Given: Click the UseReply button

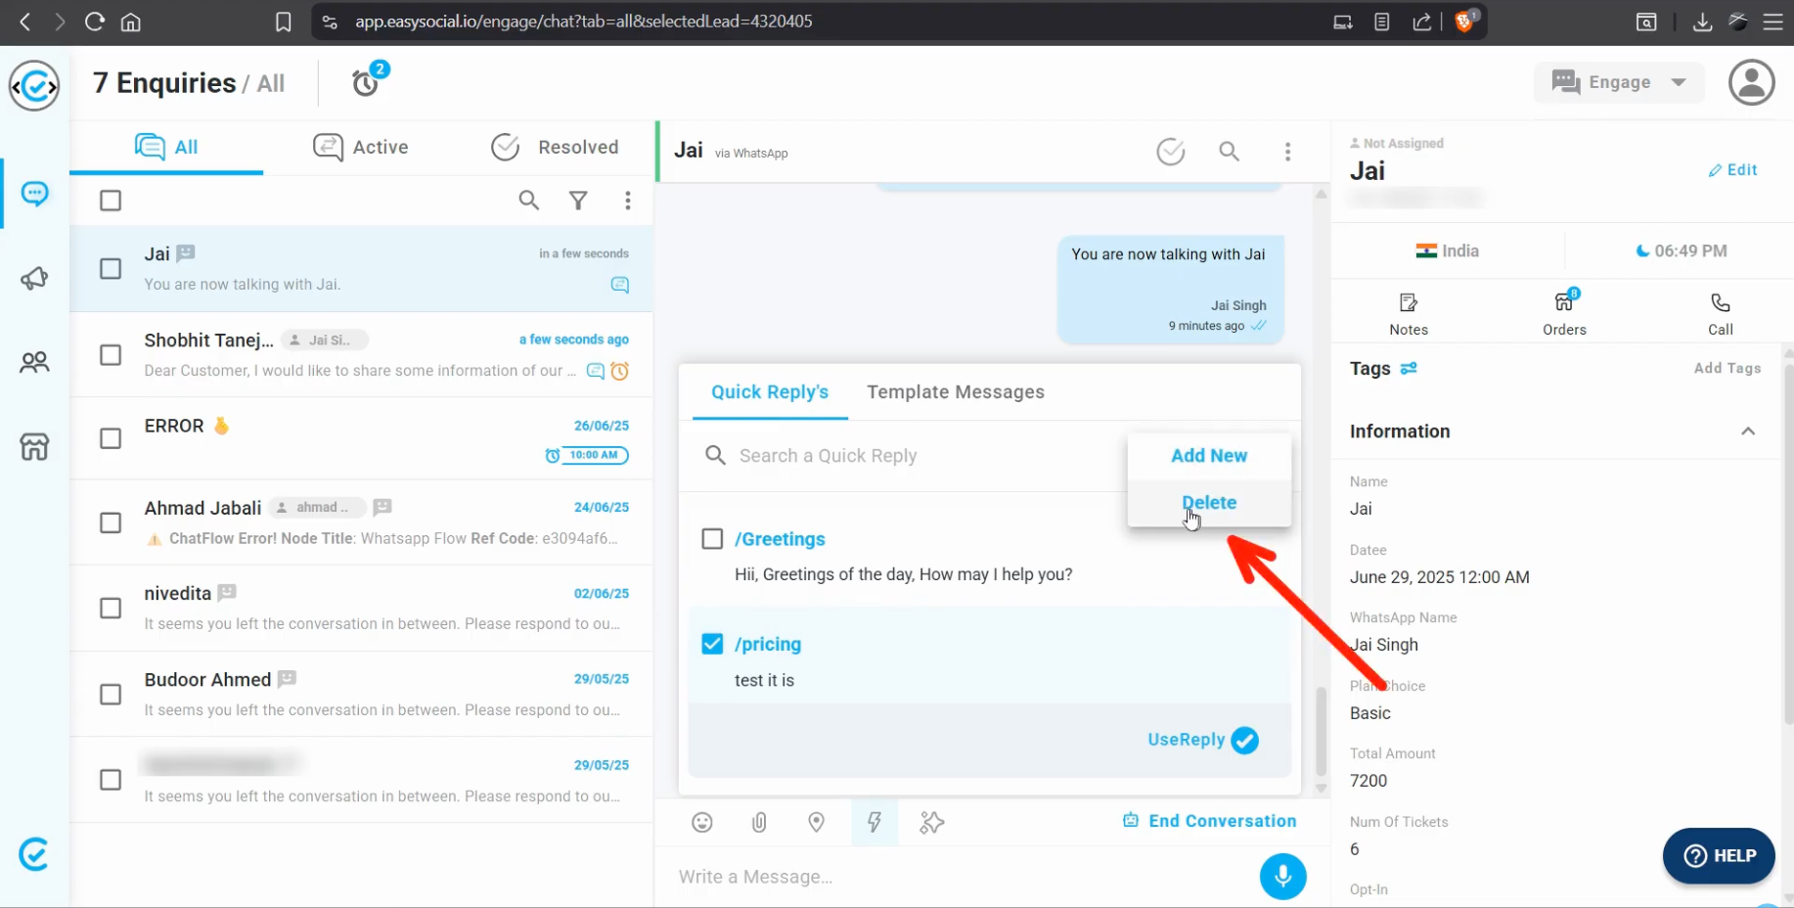Looking at the screenshot, I should [1202, 740].
